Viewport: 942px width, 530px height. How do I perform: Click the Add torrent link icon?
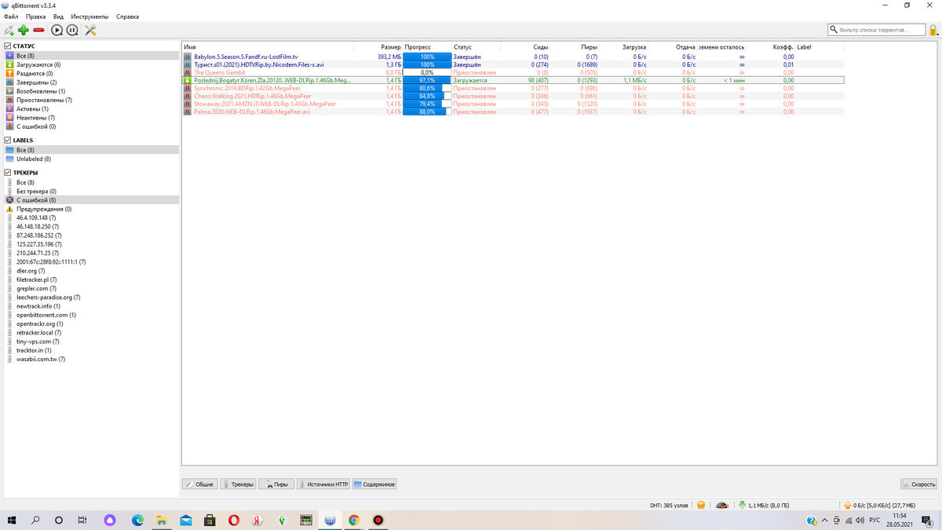tap(9, 30)
